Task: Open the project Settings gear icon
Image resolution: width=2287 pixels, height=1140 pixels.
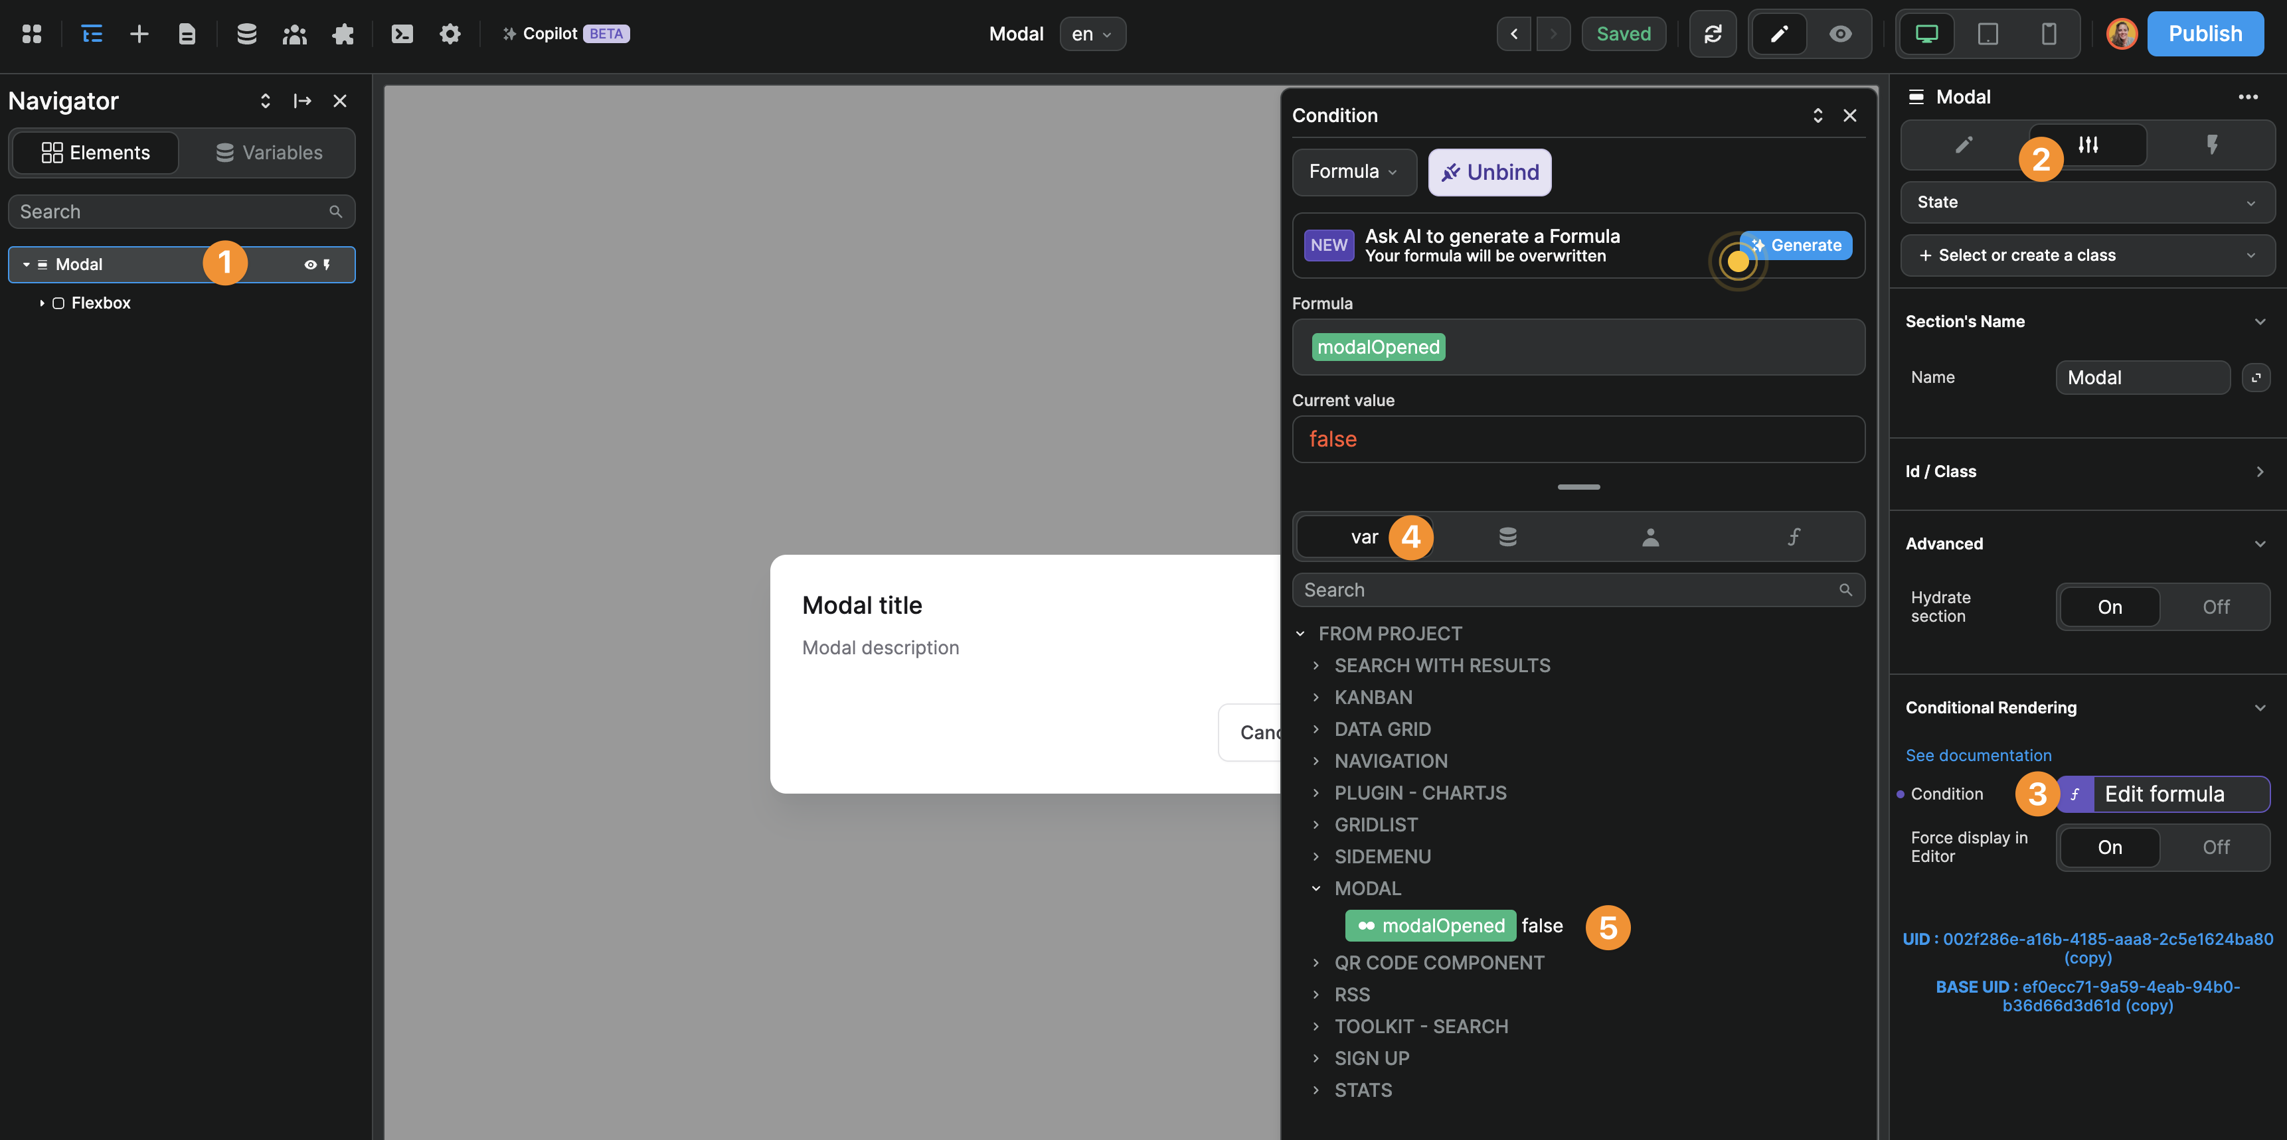Action: 450,34
